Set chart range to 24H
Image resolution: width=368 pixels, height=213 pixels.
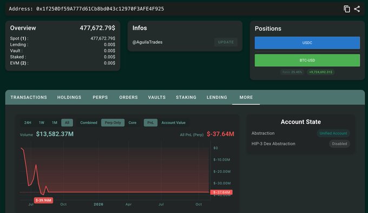coord(28,123)
